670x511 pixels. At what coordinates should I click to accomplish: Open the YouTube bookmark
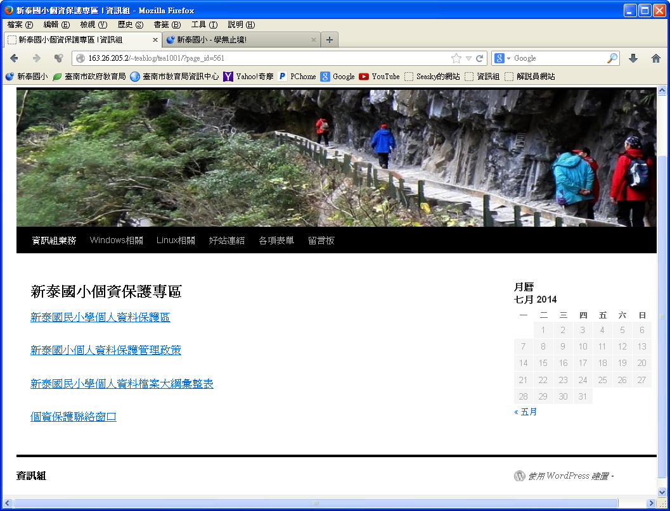point(379,77)
